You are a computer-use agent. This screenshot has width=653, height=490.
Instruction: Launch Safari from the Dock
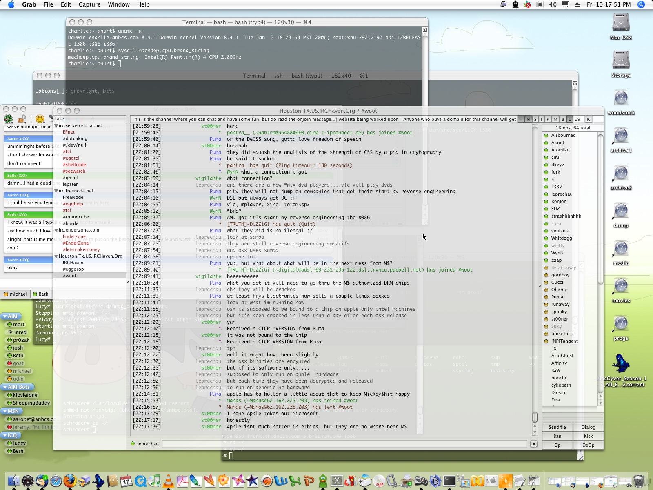coord(56,481)
